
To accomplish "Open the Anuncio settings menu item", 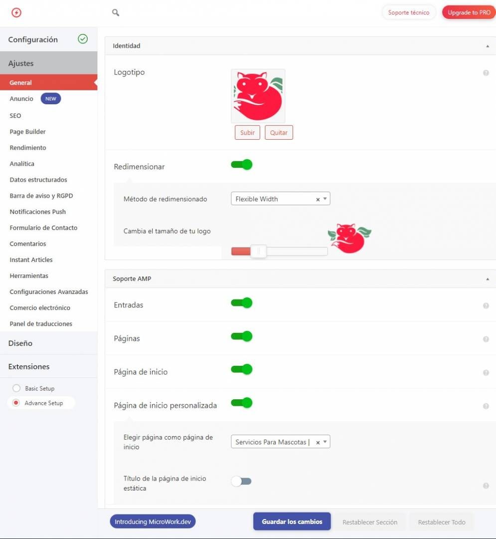I will 21,99.
